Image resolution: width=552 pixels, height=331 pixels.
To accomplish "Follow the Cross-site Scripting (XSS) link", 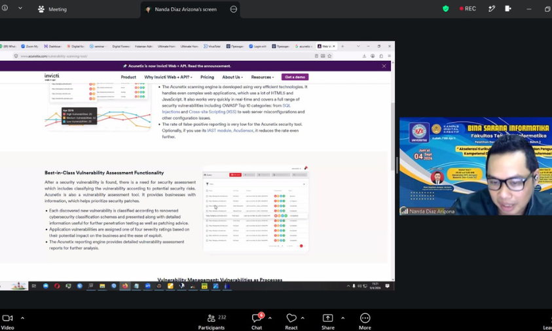I will point(213,112).
